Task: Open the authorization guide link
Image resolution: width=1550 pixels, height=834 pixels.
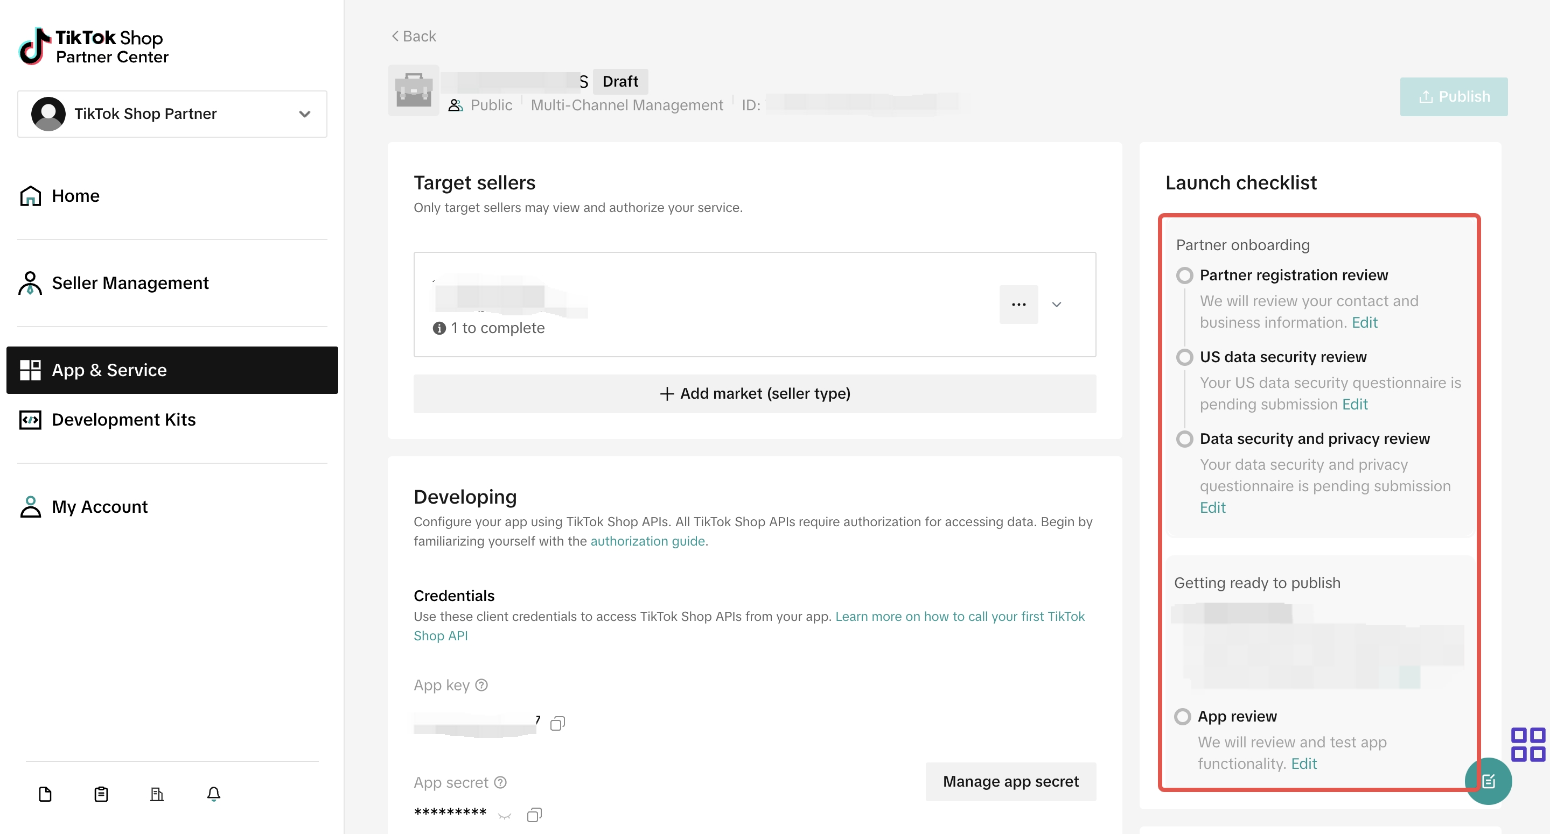Action: tap(647, 541)
